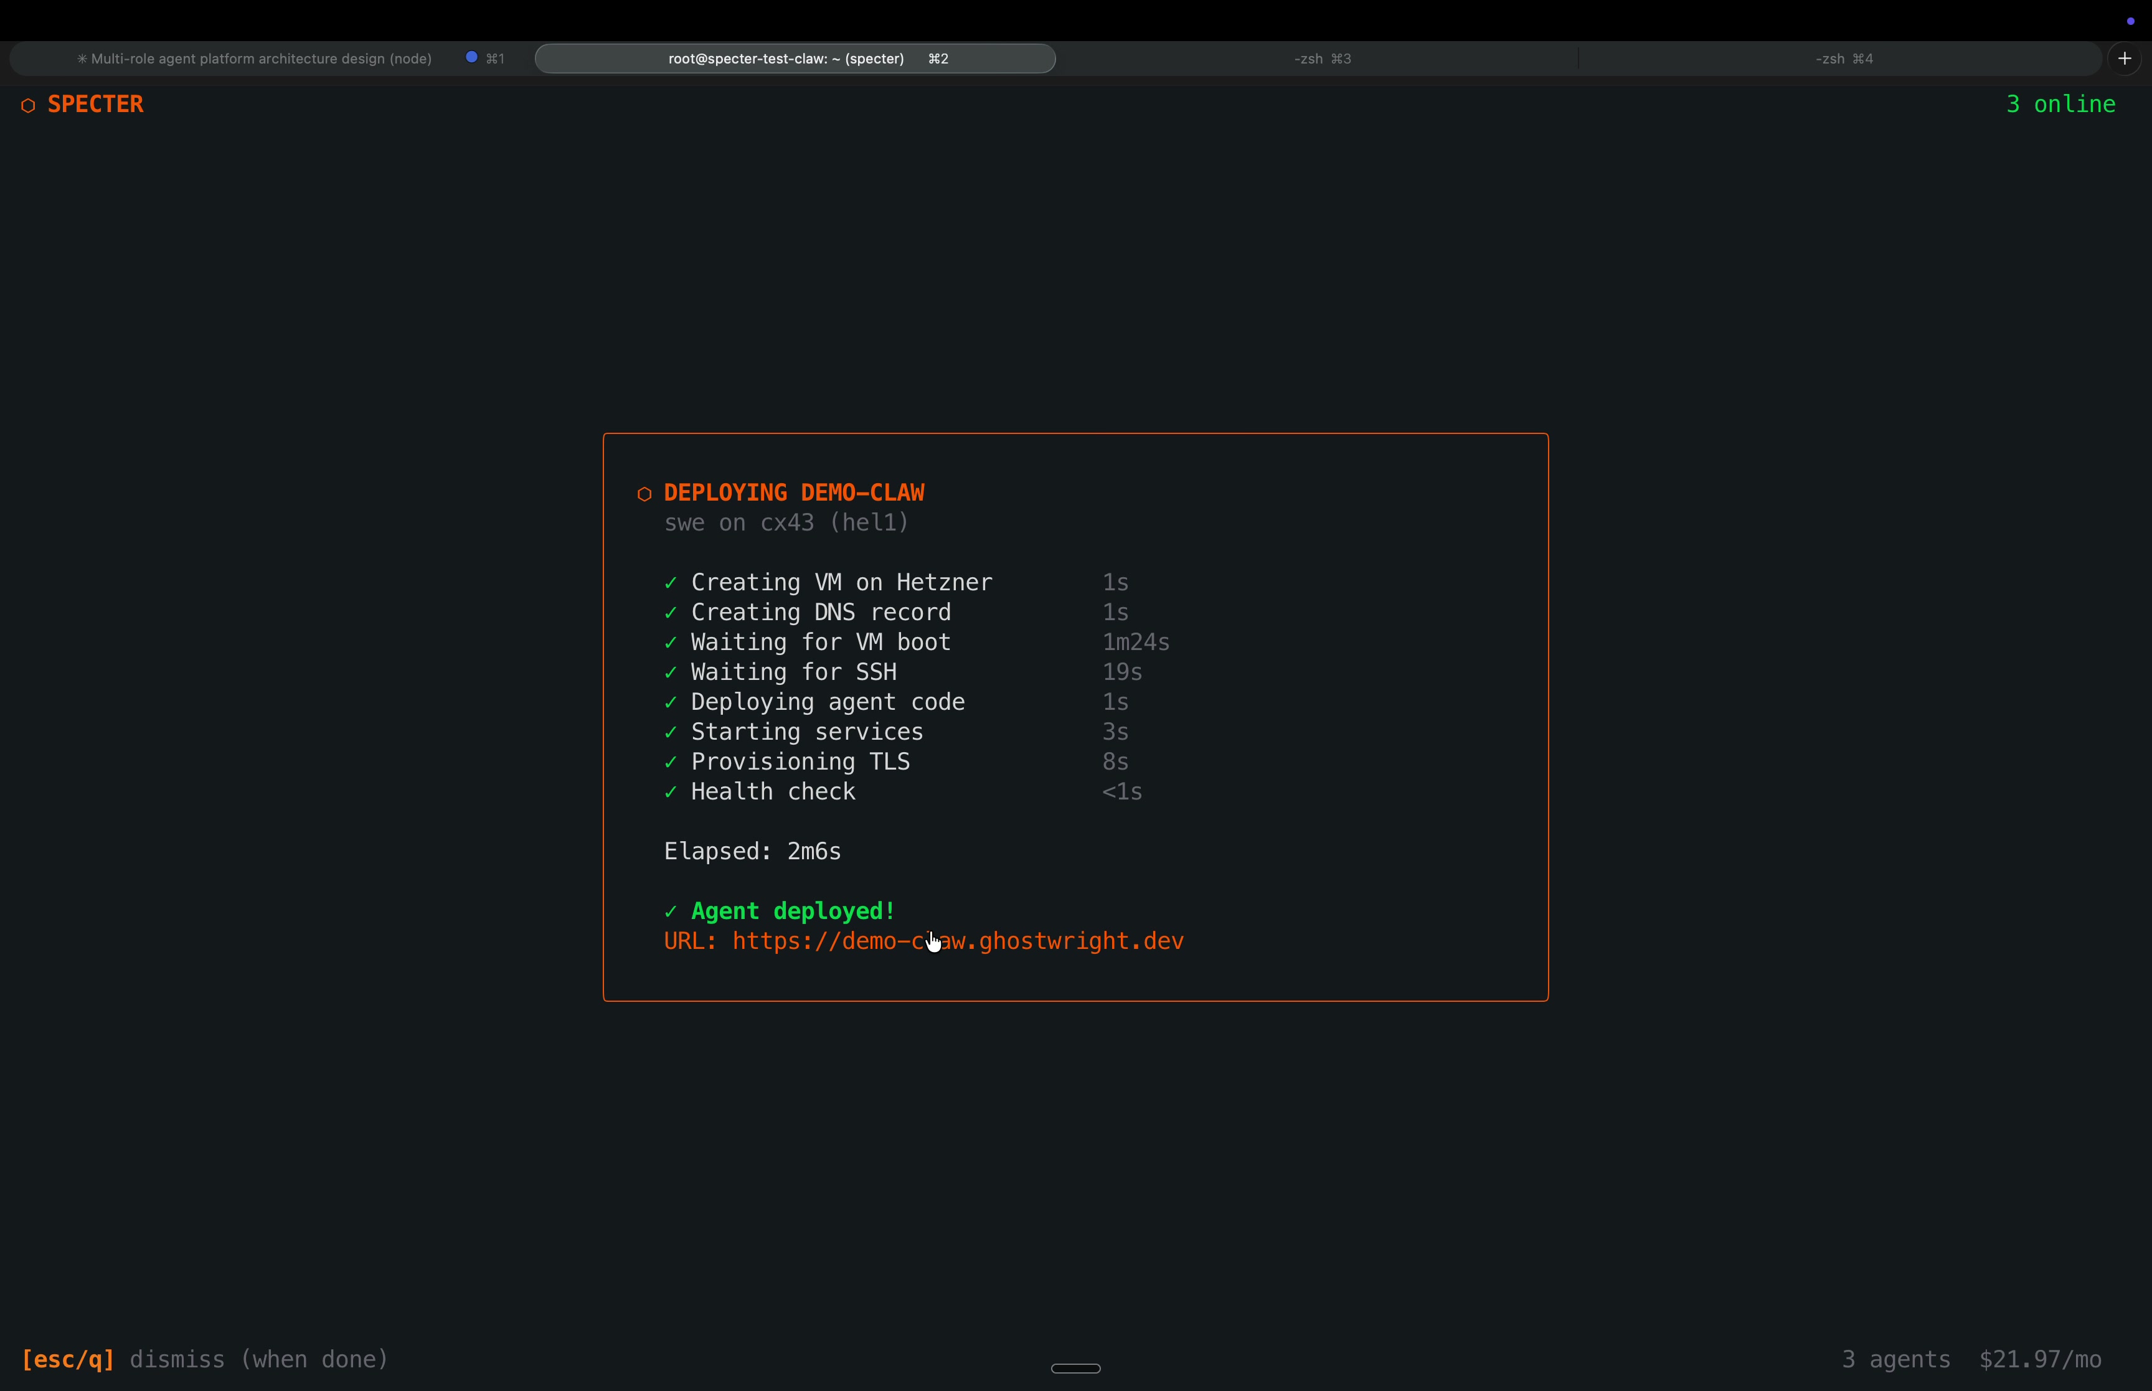
Task: Open the demo-claw.ghostwright.dev URL
Action: click(x=957, y=941)
